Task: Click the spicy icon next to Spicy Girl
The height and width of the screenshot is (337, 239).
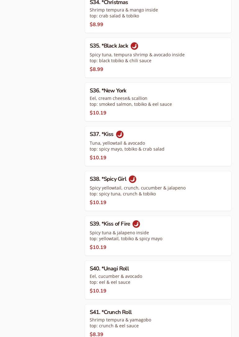Action: [133, 179]
